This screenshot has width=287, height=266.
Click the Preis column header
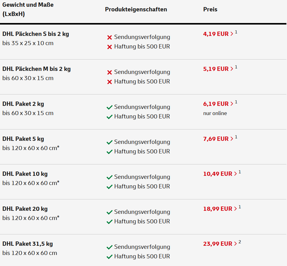coord(210,9)
